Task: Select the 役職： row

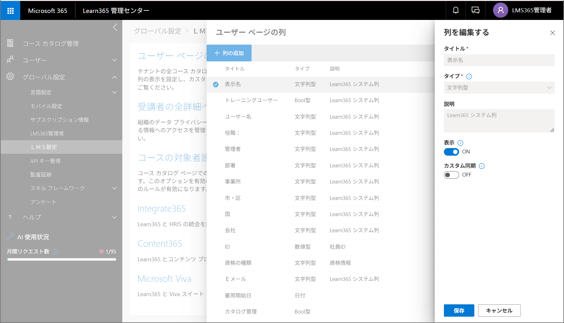Action: [320, 133]
